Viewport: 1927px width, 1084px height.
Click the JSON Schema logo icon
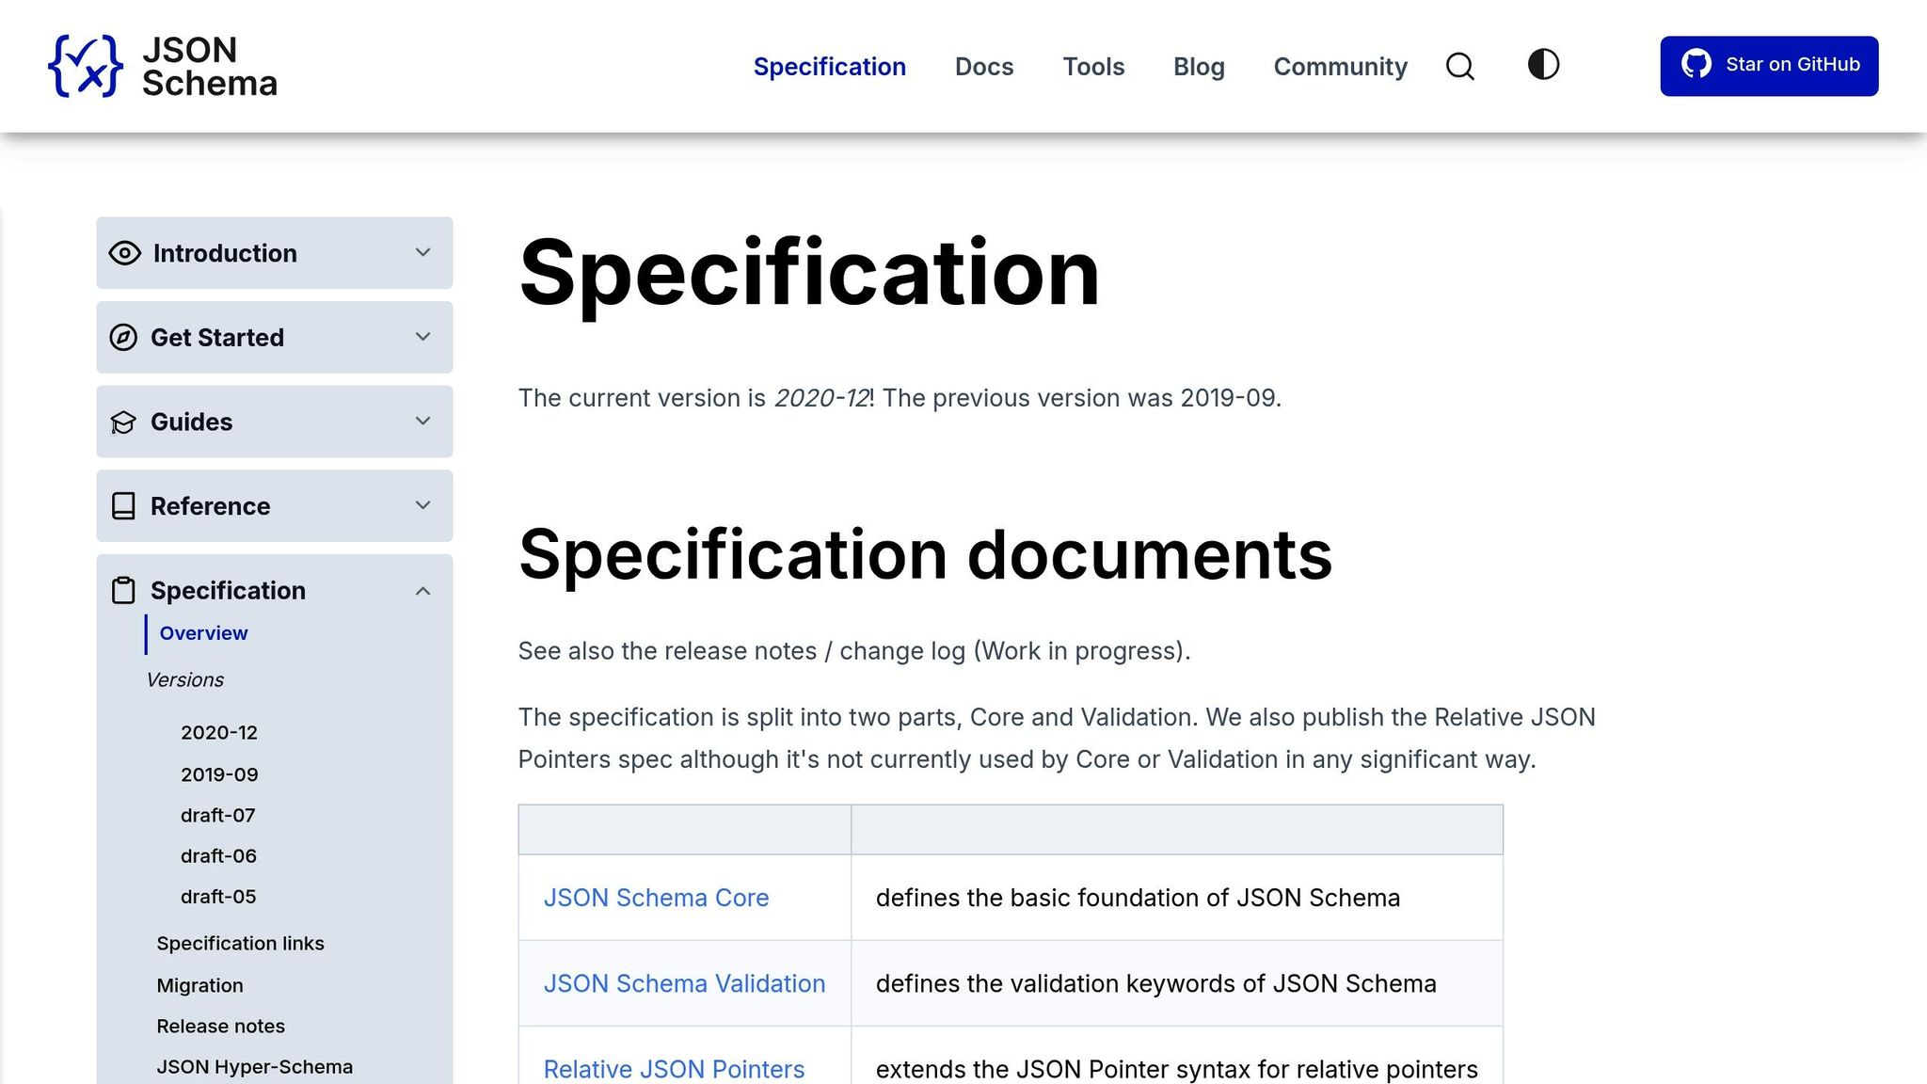click(x=86, y=66)
